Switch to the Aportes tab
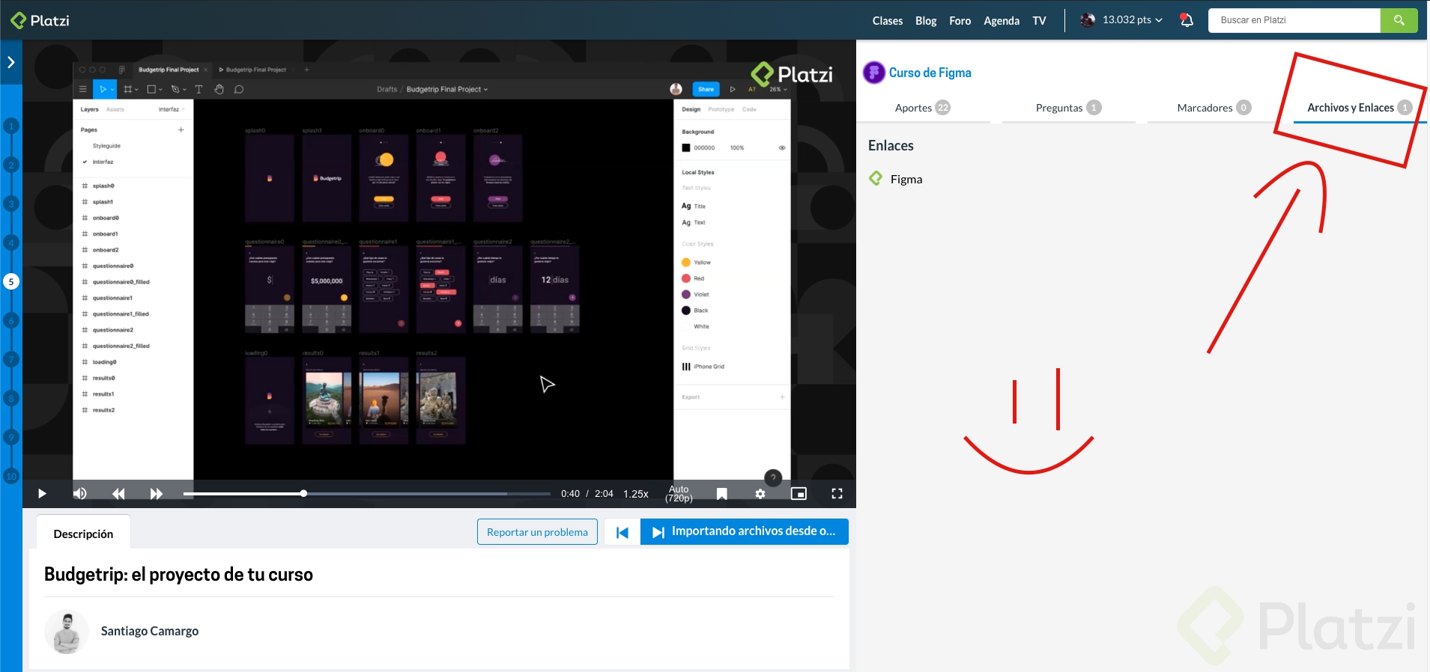 922,108
